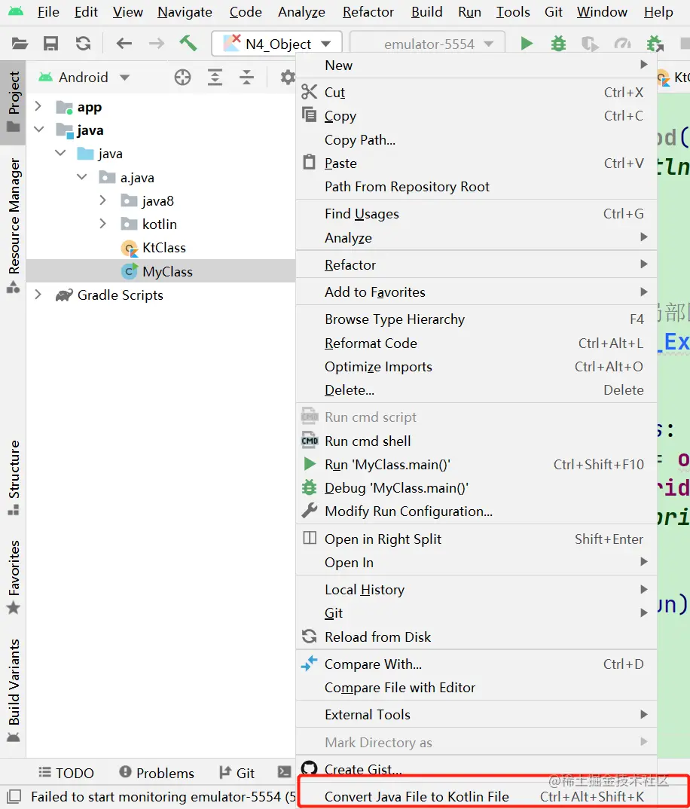Open the Project tool window tab
This screenshot has width=690, height=809.
pos(14,102)
